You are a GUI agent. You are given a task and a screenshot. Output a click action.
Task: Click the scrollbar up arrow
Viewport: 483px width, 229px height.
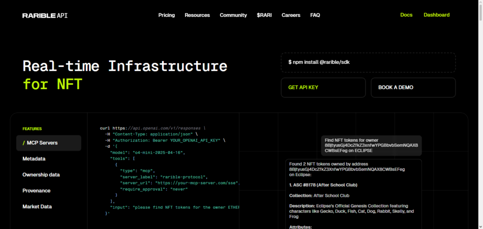(480, 2)
